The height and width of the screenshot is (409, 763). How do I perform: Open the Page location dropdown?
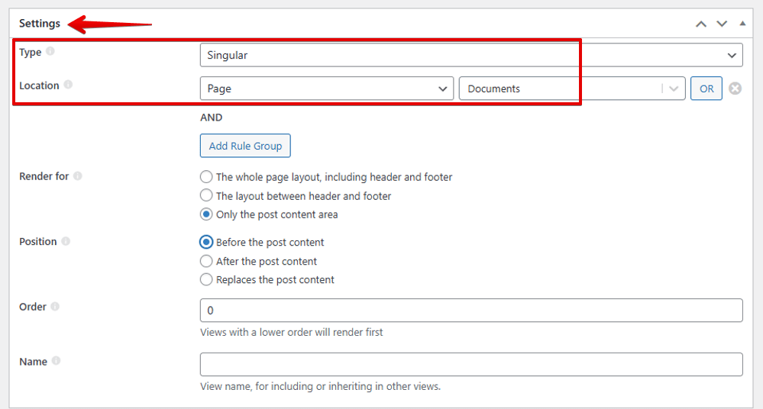[326, 89]
